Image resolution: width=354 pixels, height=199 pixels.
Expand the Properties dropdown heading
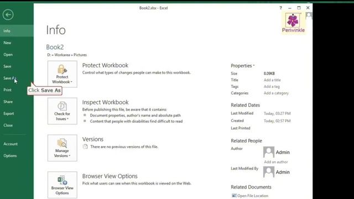click(242, 66)
